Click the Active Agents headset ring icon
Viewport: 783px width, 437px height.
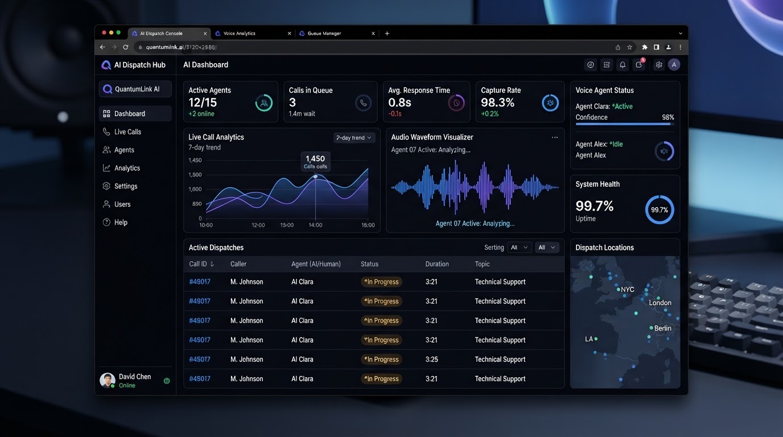[x=264, y=103]
